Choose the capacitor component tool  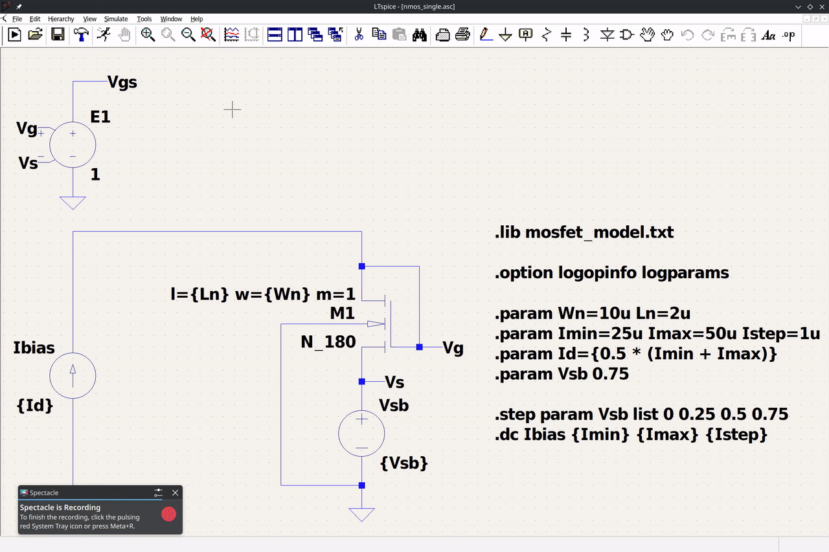click(x=566, y=35)
